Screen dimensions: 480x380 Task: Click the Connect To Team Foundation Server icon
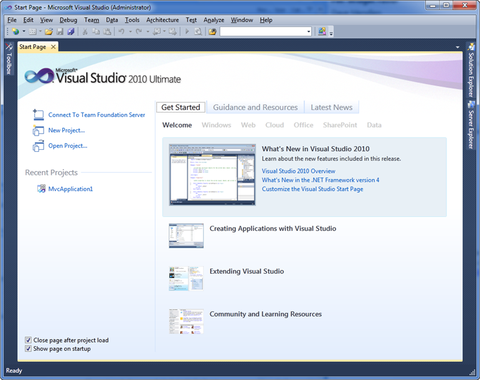[x=38, y=114]
